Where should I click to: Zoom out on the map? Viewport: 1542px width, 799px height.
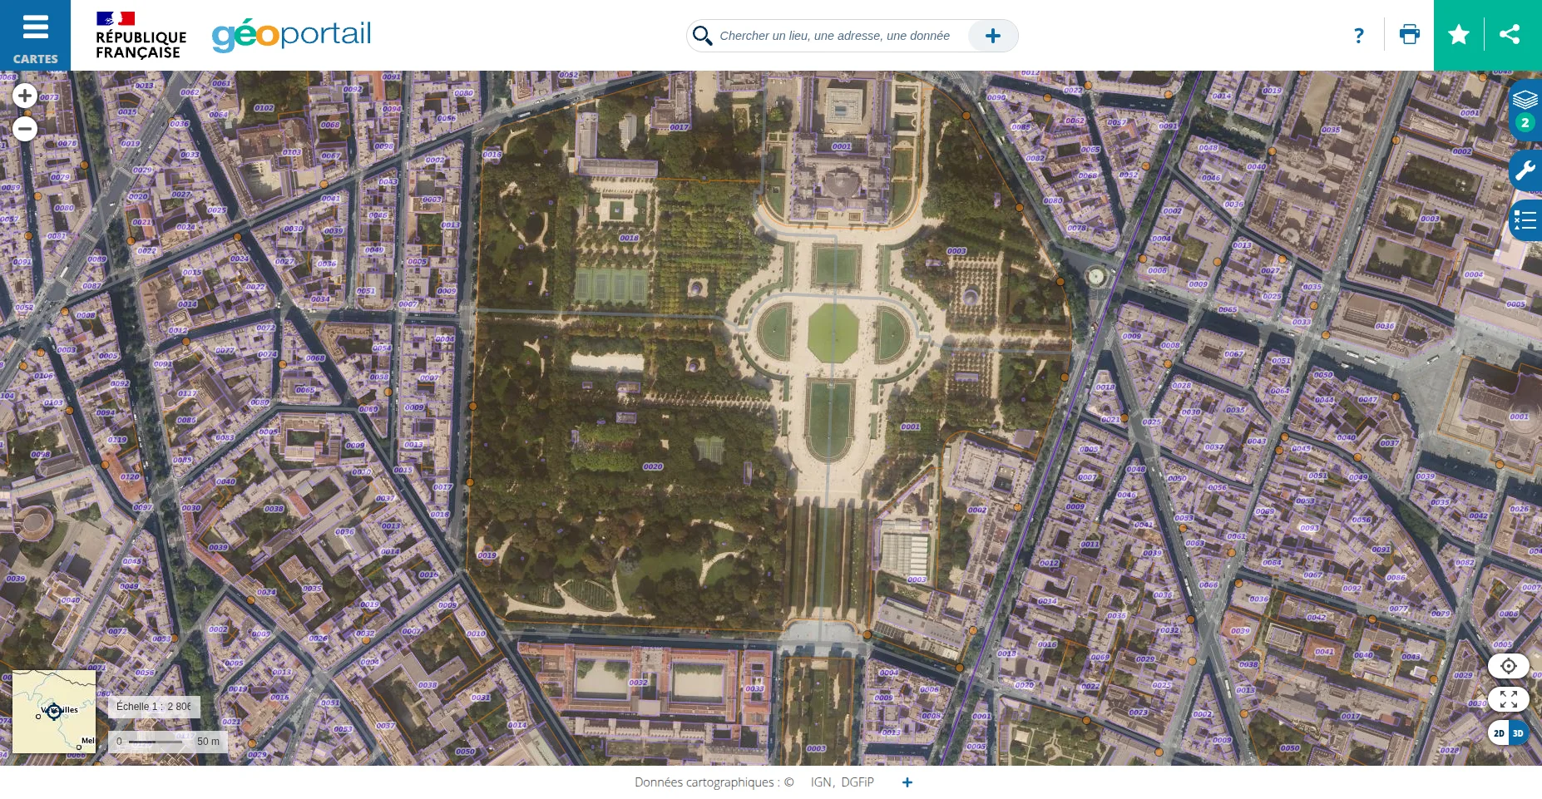coord(25,129)
